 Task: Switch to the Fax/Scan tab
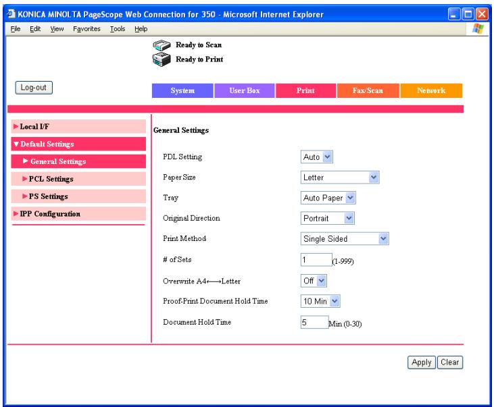pos(368,90)
